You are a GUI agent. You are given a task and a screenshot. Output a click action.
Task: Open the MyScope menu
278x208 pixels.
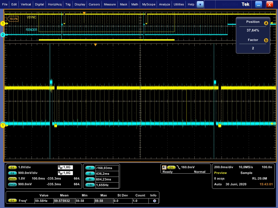pos(149,4)
